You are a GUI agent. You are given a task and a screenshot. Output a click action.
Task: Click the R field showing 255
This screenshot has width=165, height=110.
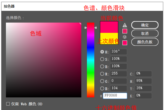click(119, 74)
